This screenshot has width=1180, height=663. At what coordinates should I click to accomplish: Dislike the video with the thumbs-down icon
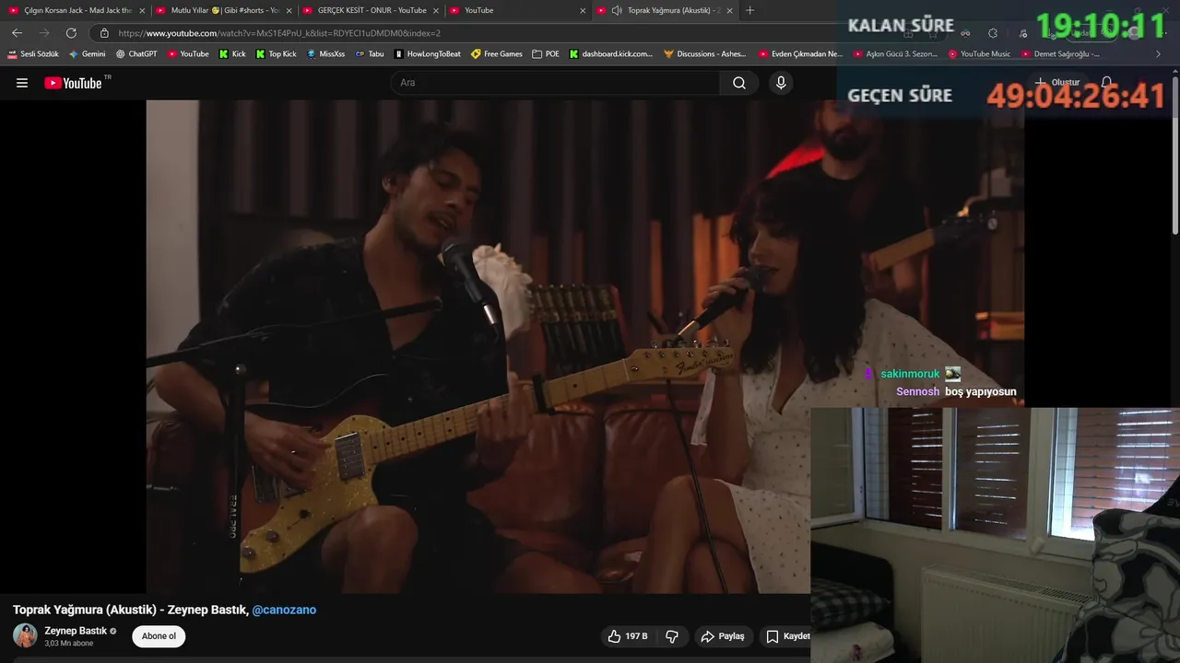[672, 636]
